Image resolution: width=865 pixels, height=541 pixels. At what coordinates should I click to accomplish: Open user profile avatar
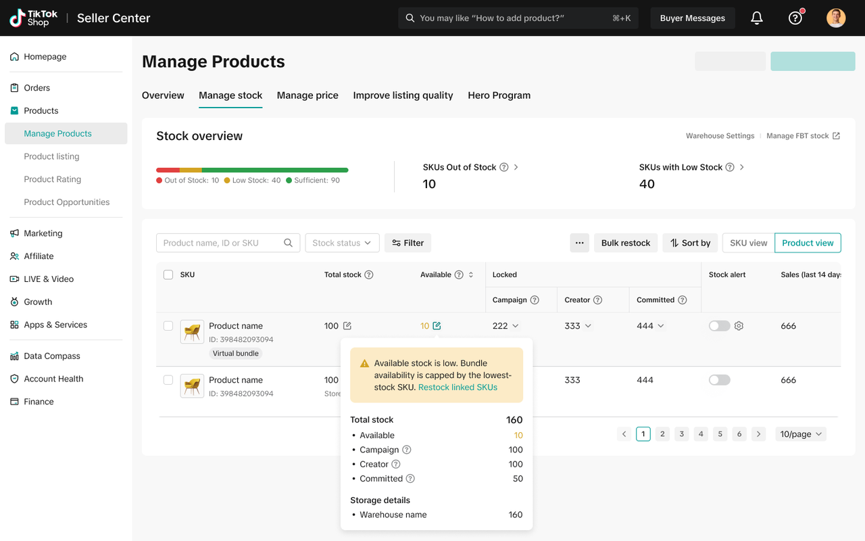tap(836, 18)
